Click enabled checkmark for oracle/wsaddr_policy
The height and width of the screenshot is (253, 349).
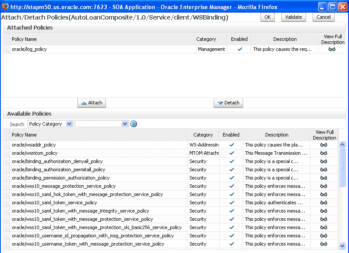pyautogui.click(x=231, y=145)
